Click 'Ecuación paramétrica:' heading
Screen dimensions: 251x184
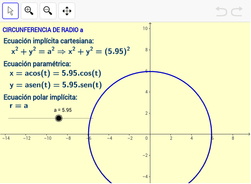coord(37,64)
